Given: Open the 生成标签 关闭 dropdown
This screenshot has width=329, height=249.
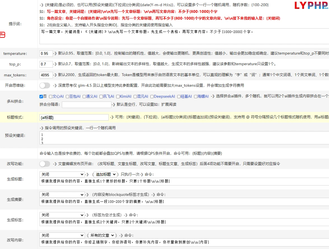Looking at the screenshot, I should click(x=62, y=215).
